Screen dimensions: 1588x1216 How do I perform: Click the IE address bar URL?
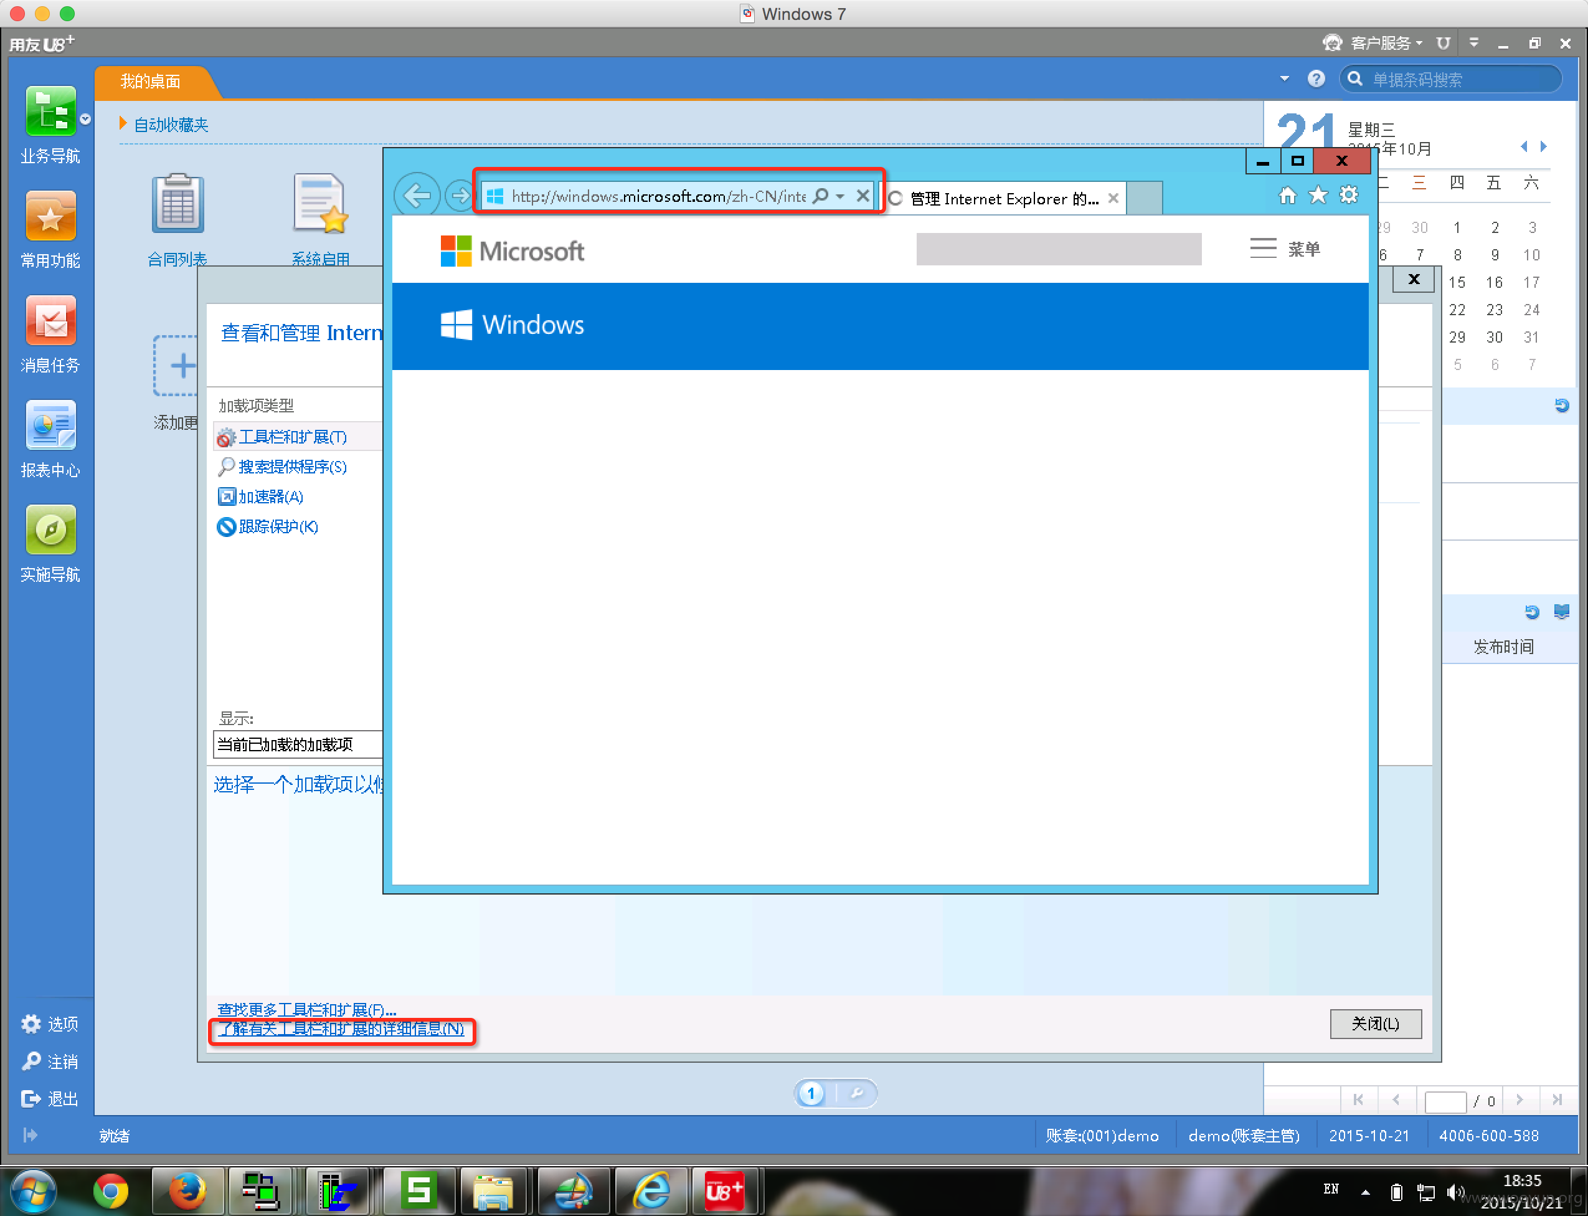click(x=658, y=196)
